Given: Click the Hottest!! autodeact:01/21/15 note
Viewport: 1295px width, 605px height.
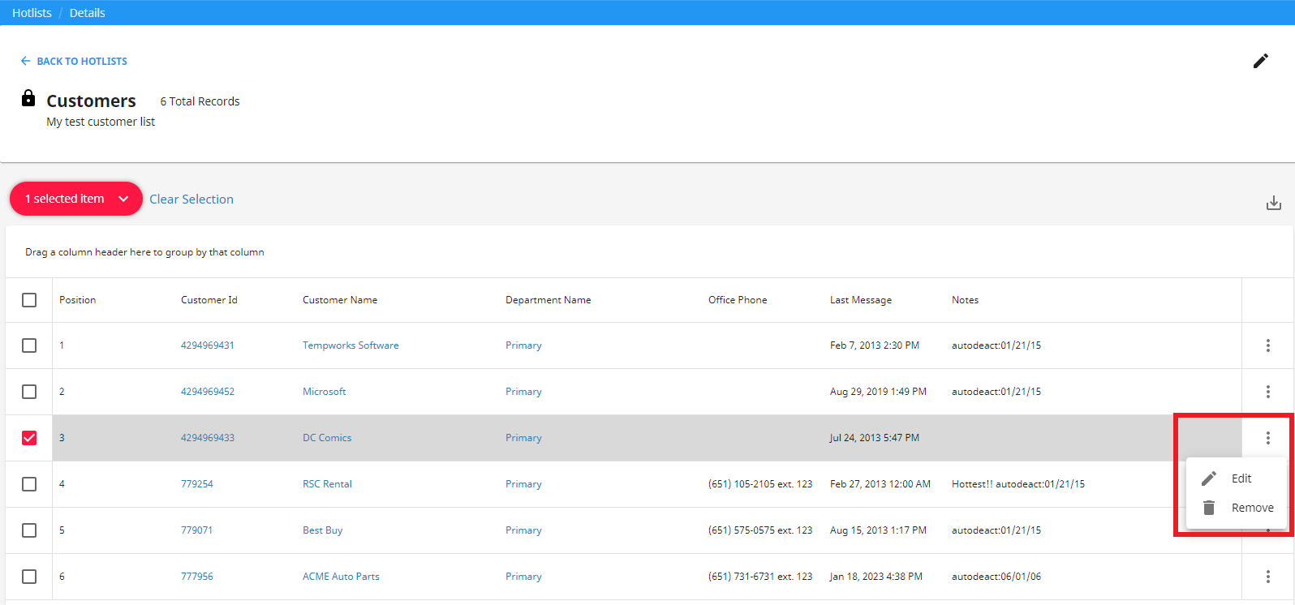Looking at the screenshot, I should point(1018,484).
